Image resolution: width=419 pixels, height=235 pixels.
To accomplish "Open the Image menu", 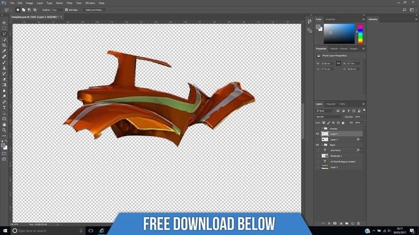I will coord(29,3).
